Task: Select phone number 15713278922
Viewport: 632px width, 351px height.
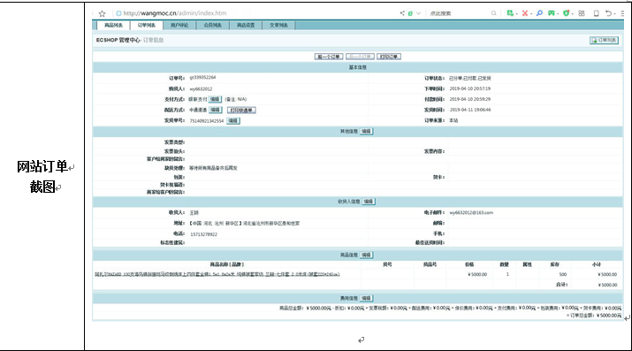Action: 203,234
